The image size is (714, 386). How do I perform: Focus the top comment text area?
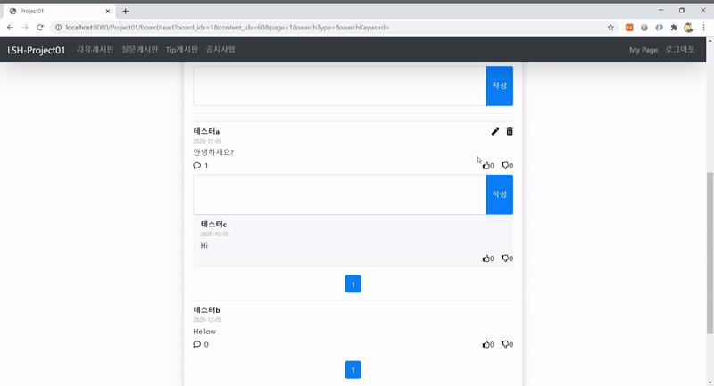pyautogui.click(x=340, y=86)
